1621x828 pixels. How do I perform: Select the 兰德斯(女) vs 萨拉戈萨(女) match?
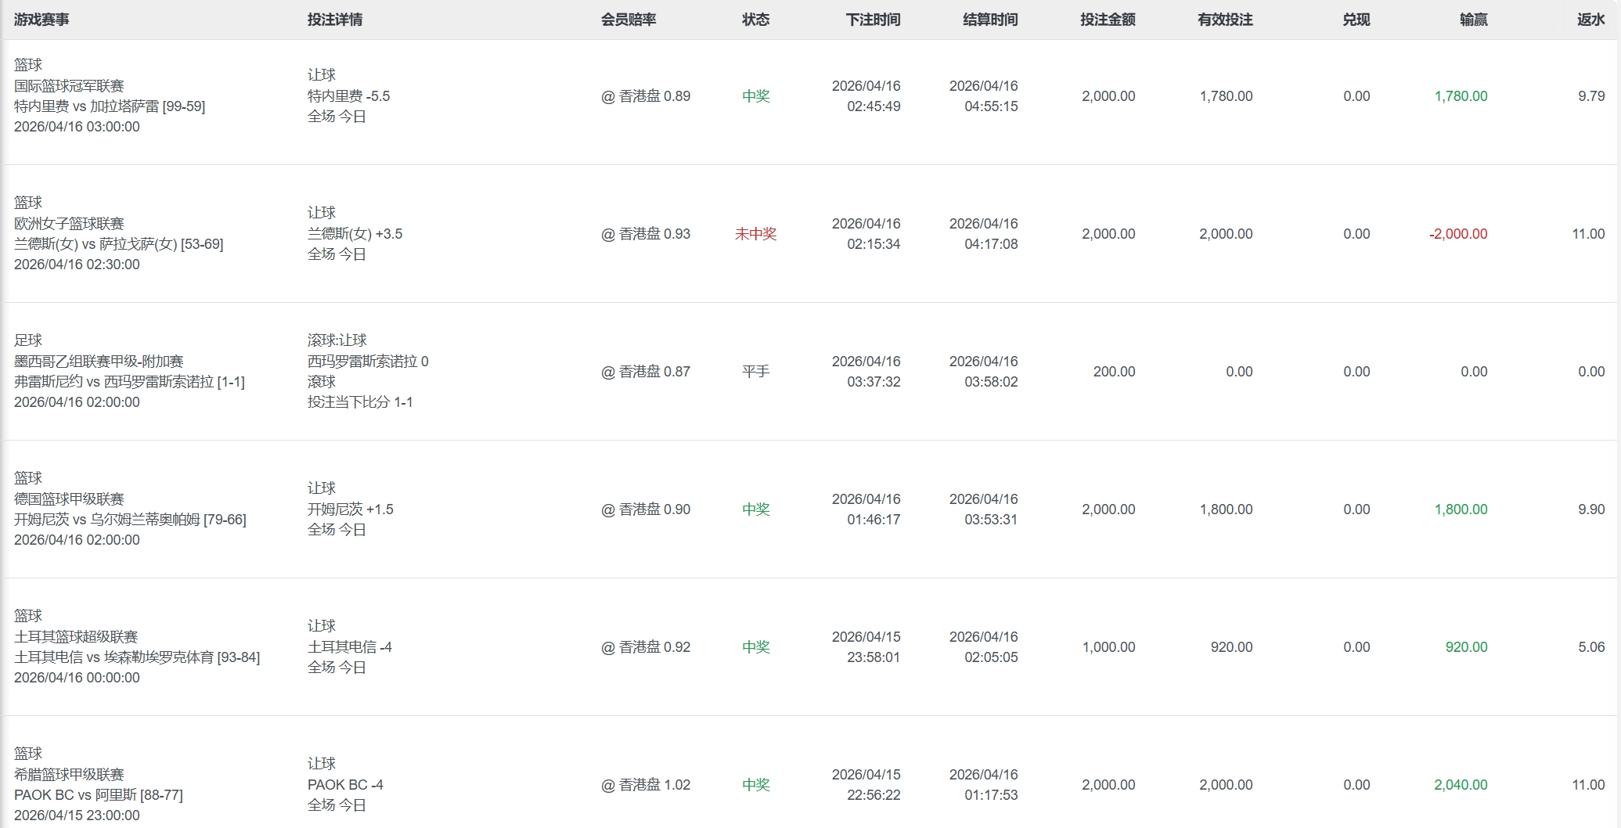(x=118, y=244)
